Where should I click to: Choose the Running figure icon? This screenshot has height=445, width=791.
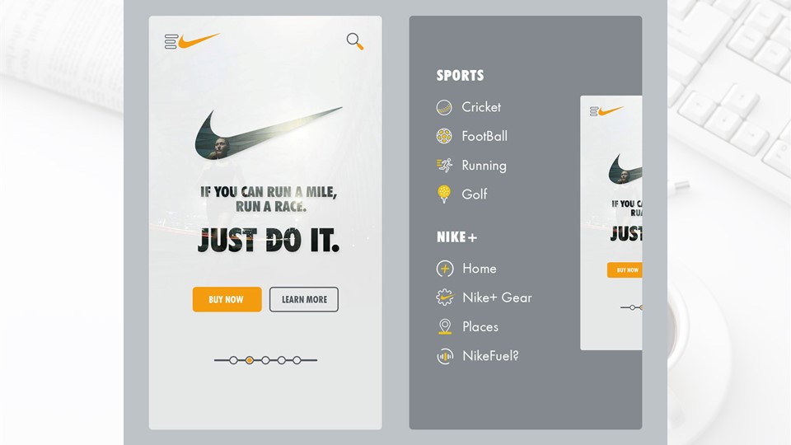(444, 165)
